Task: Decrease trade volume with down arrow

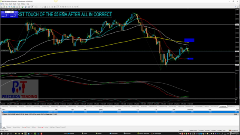Action: coord(6,12)
